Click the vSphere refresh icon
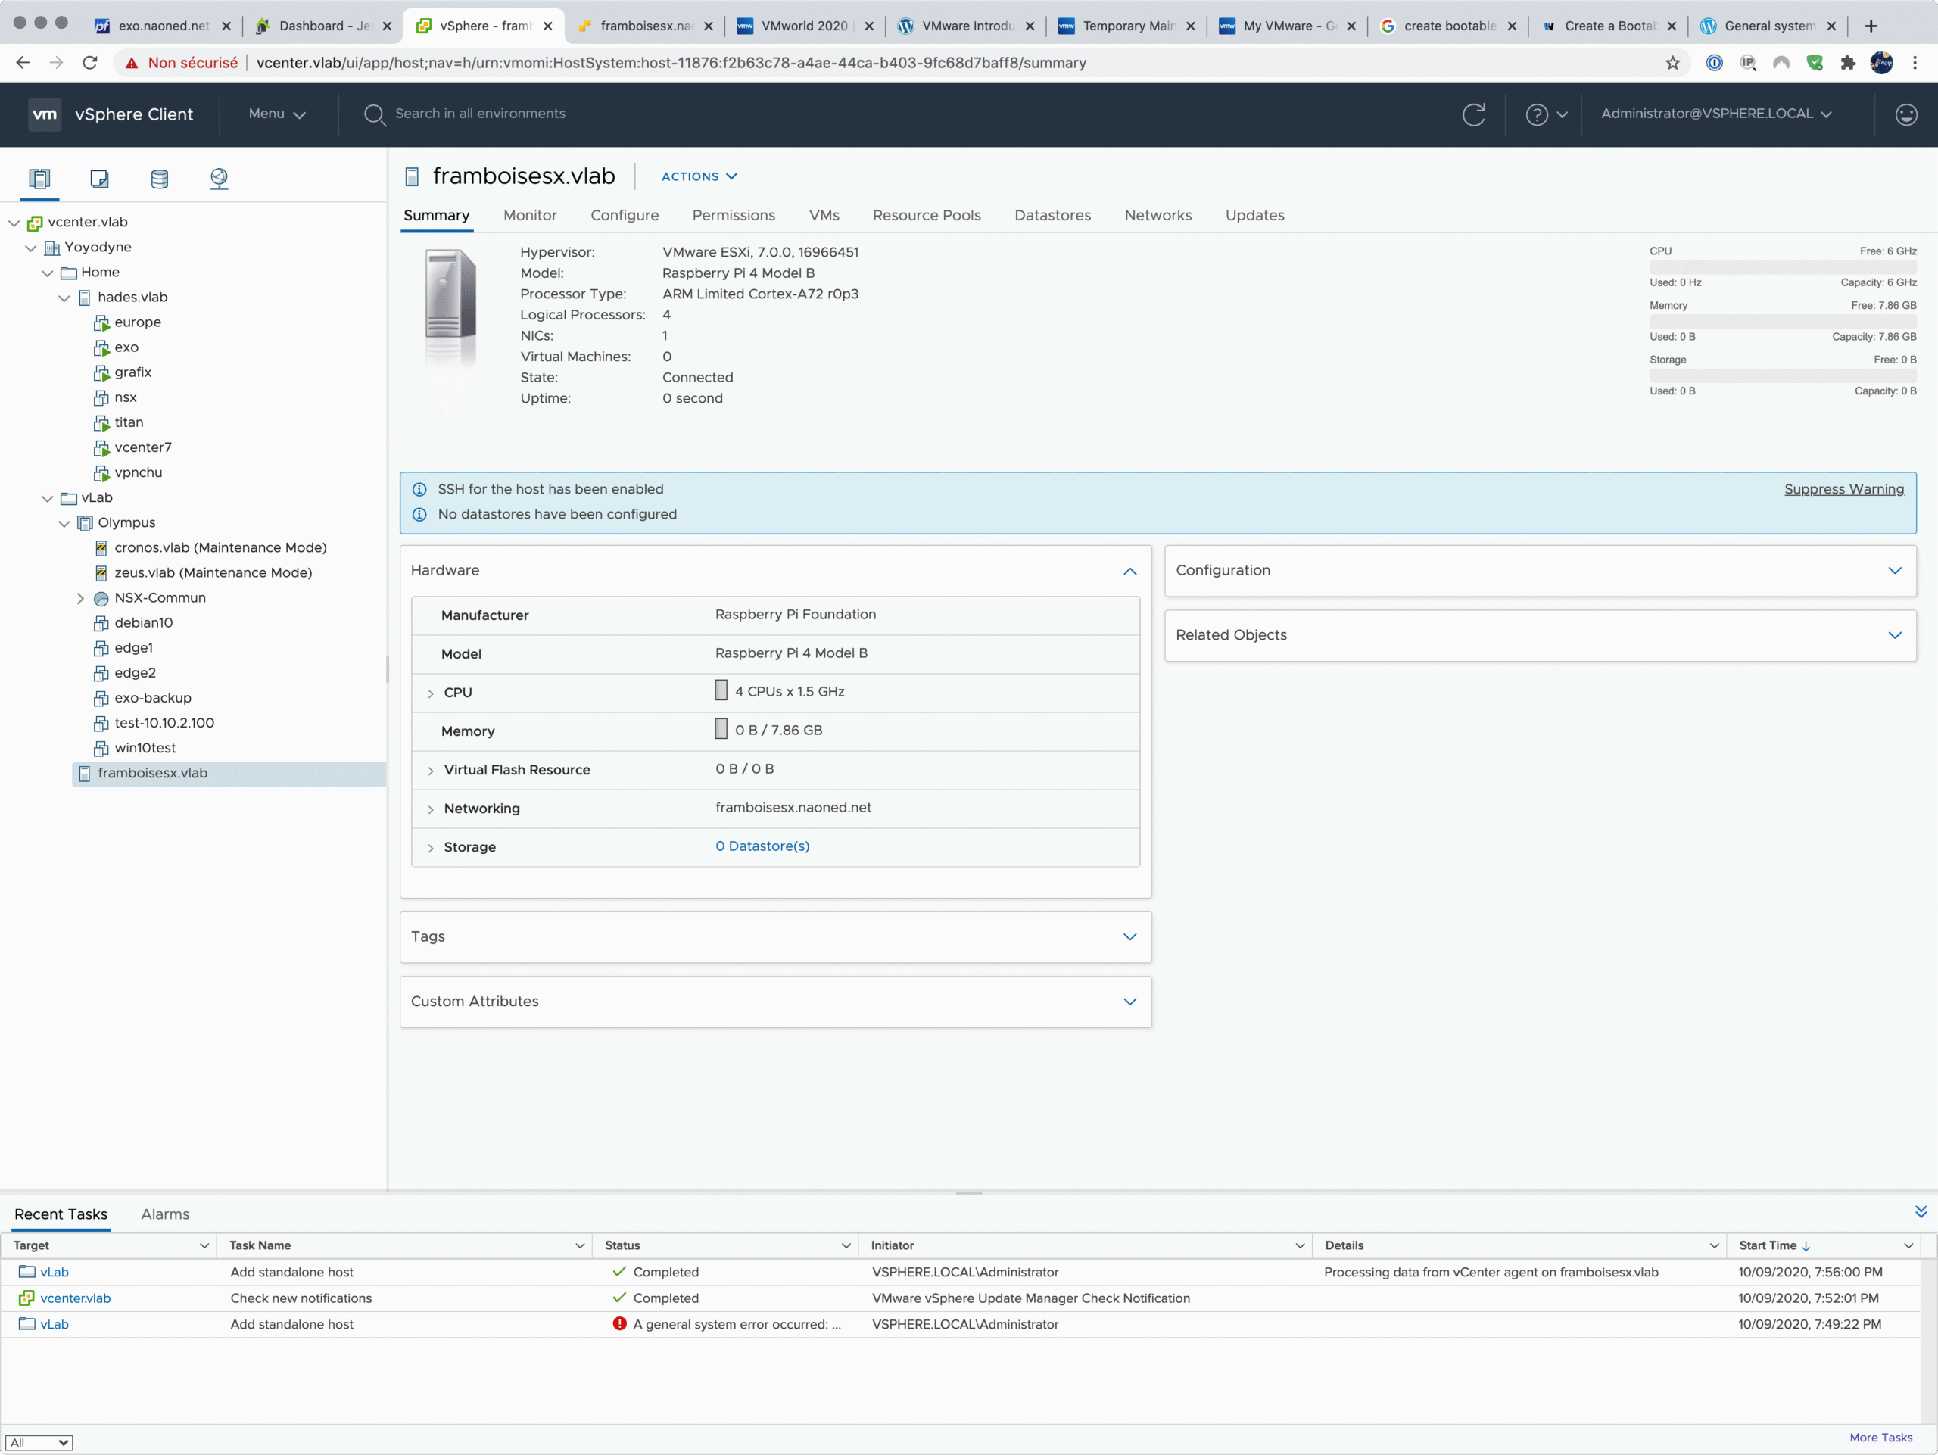 (x=1474, y=114)
